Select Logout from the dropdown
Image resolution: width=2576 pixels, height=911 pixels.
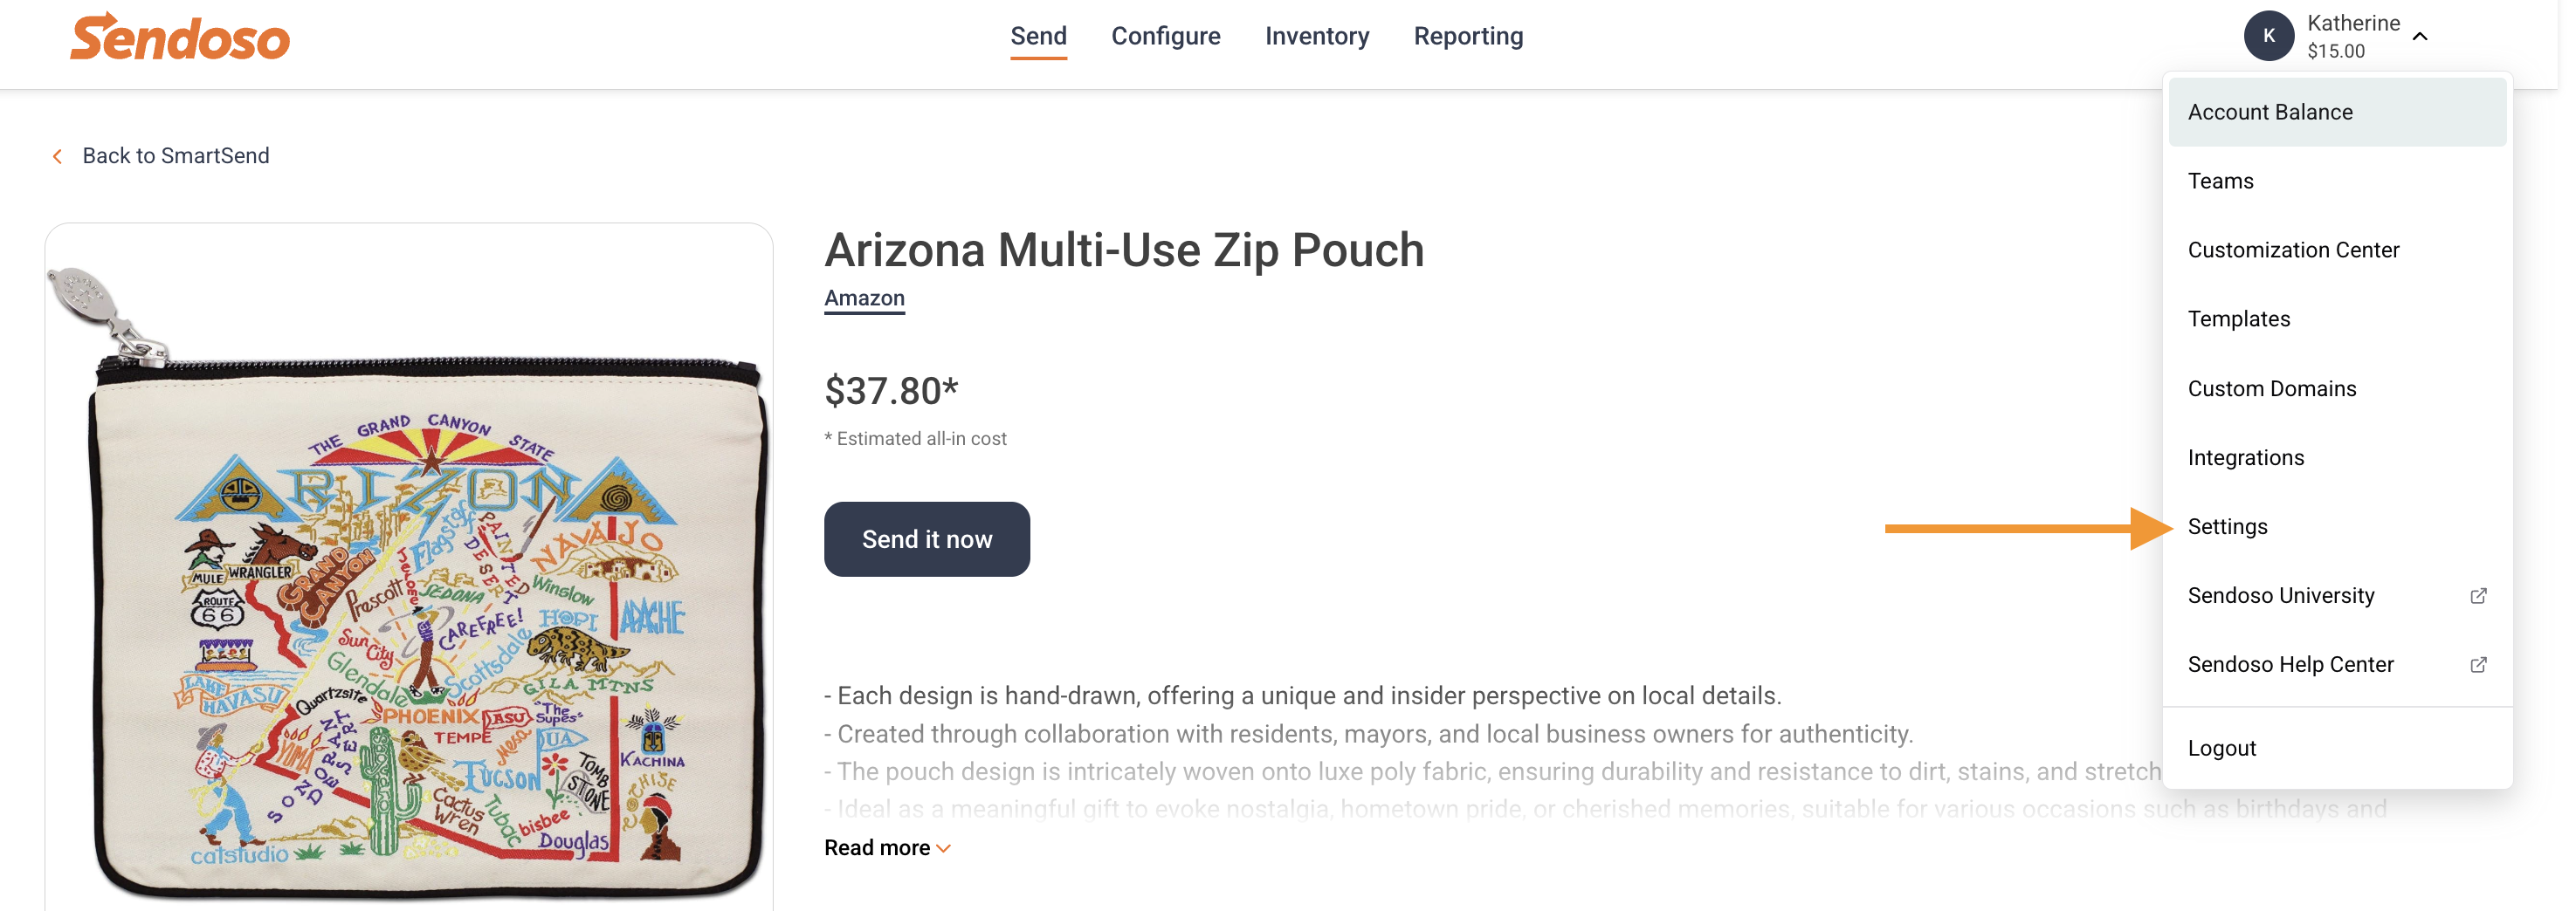tap(2336, 750)
